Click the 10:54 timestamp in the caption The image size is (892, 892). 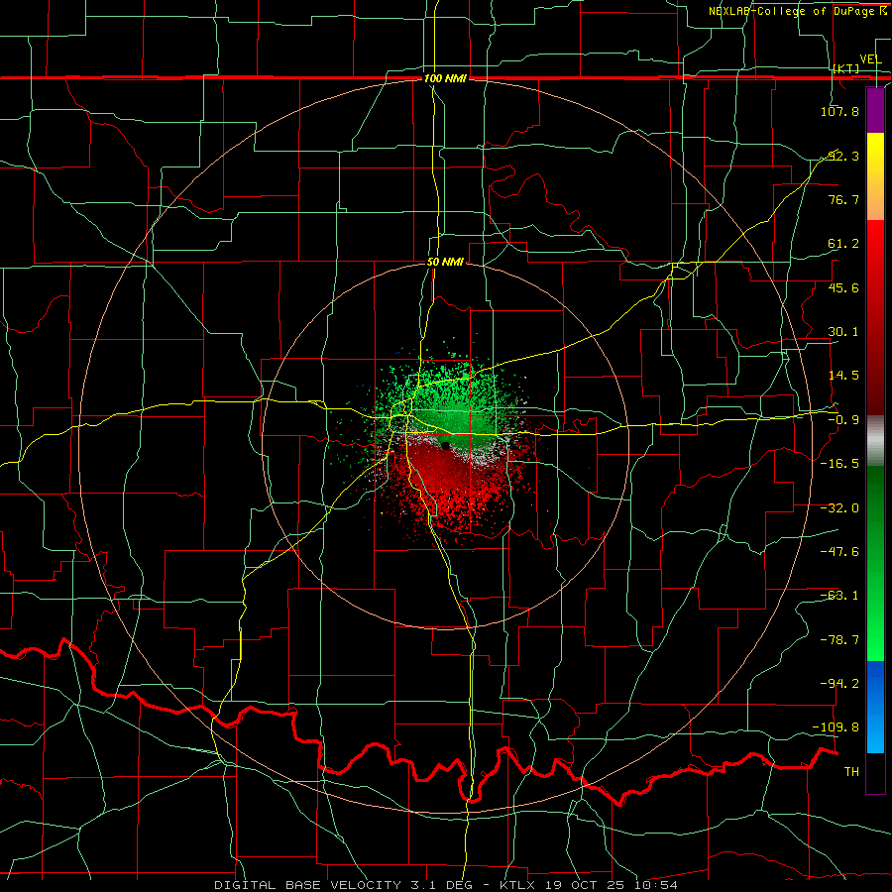point(657,885)
